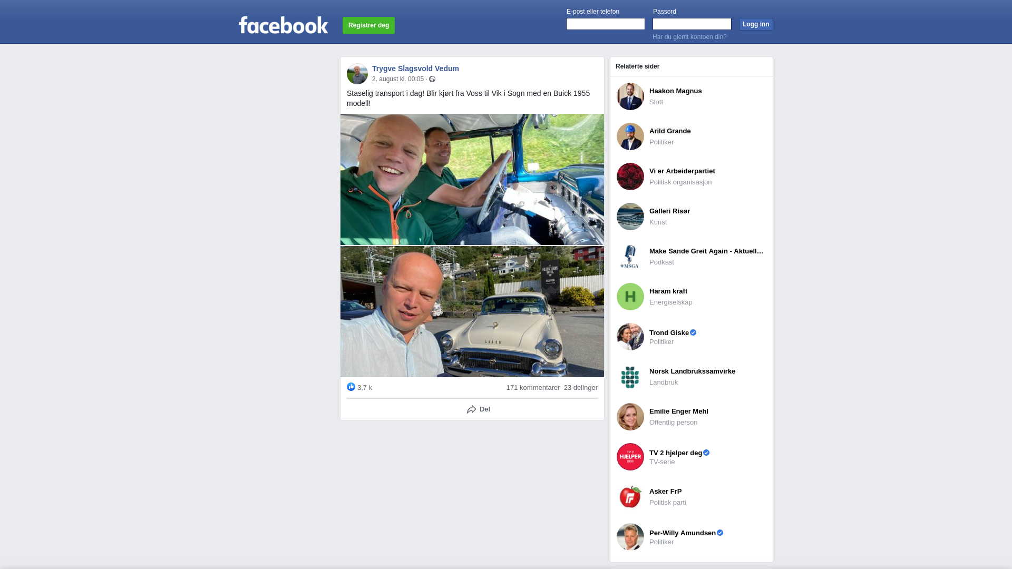Image resolution: width=1012 pixels, height=569 pixels.
Task: Open the Trond Giske page link
Action: click(x=669, y=333)
